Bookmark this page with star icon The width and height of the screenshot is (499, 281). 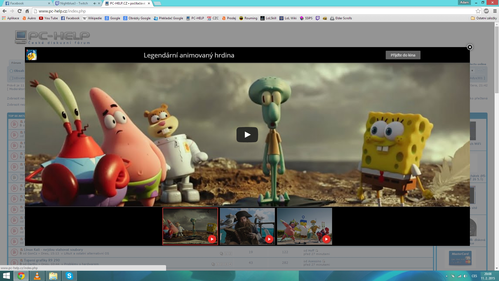(478, 11)
